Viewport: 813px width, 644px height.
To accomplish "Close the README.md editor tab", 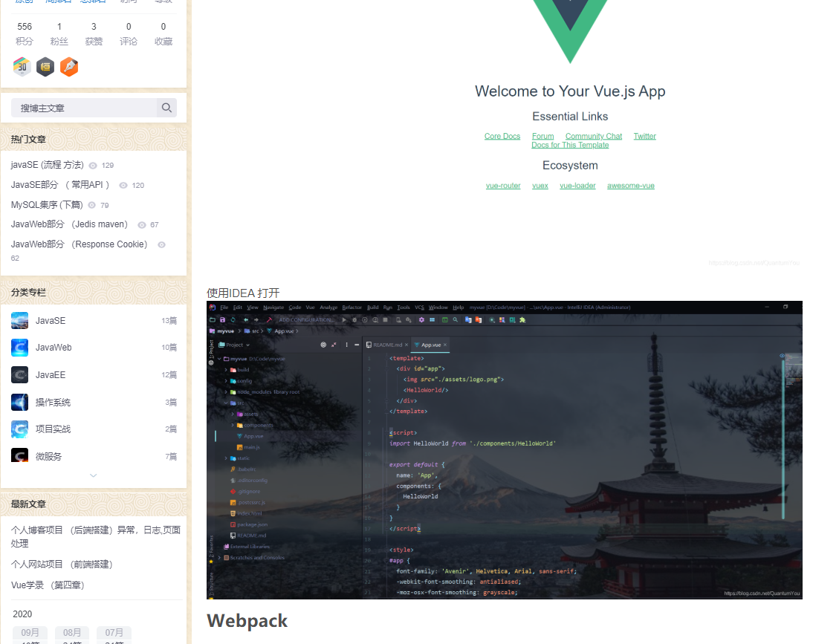I will [406, 345].
